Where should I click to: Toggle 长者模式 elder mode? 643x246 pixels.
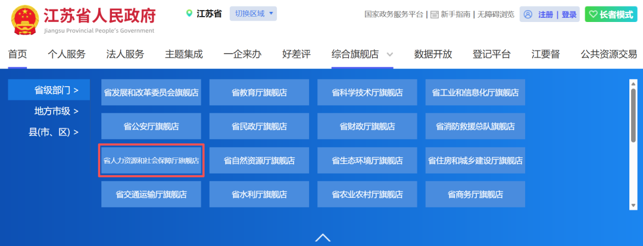click(x=611, y=14)
